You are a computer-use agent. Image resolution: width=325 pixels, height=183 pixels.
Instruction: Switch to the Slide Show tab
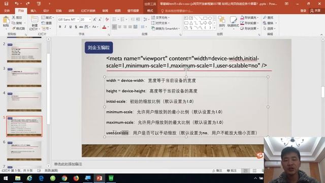(x=88, y=11)
